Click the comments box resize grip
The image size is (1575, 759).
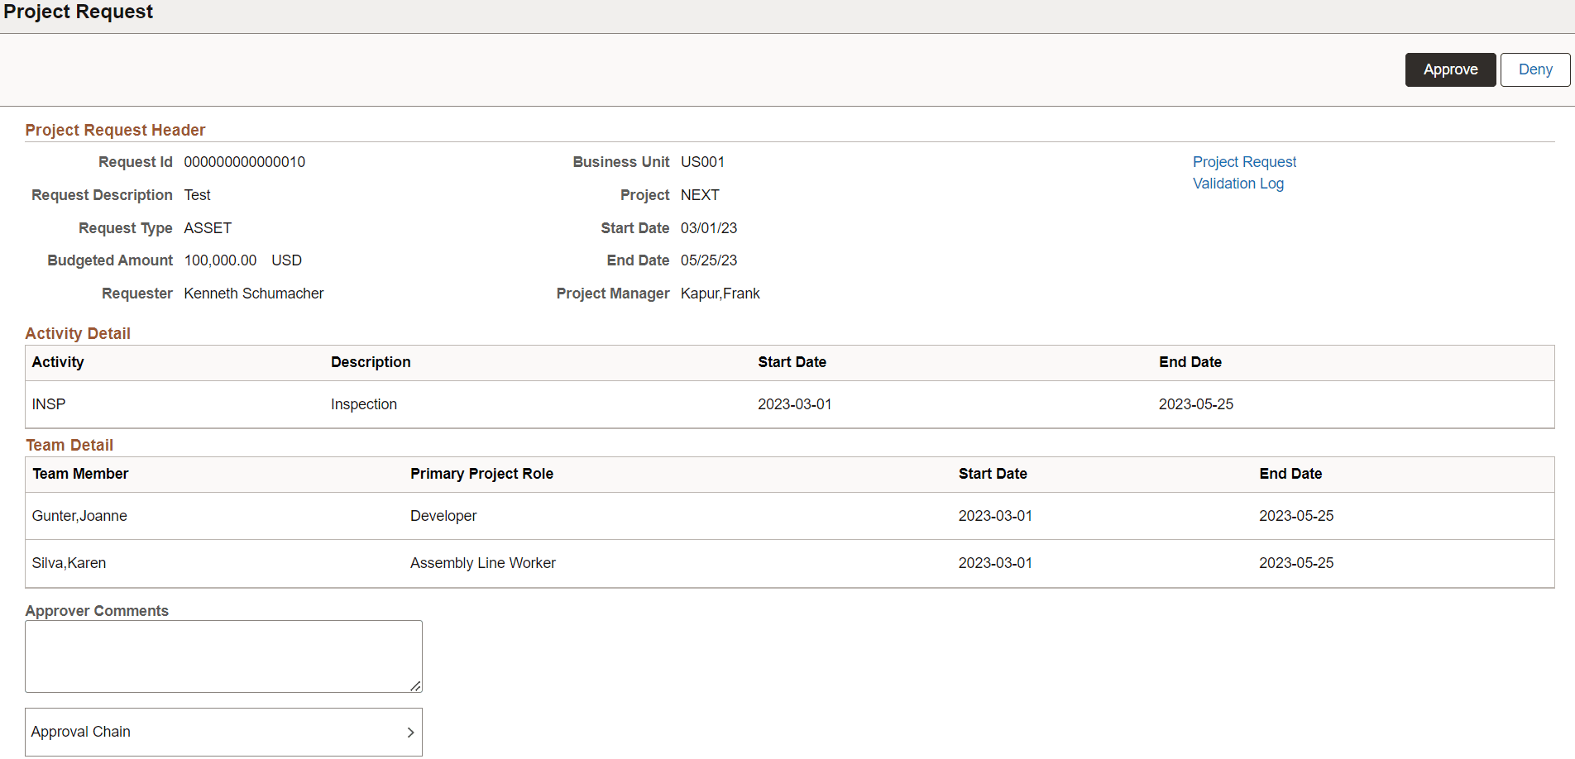(x=416, y=685)
